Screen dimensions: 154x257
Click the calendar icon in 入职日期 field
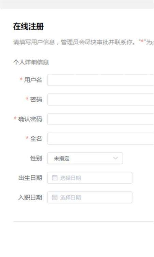(55, 197)
